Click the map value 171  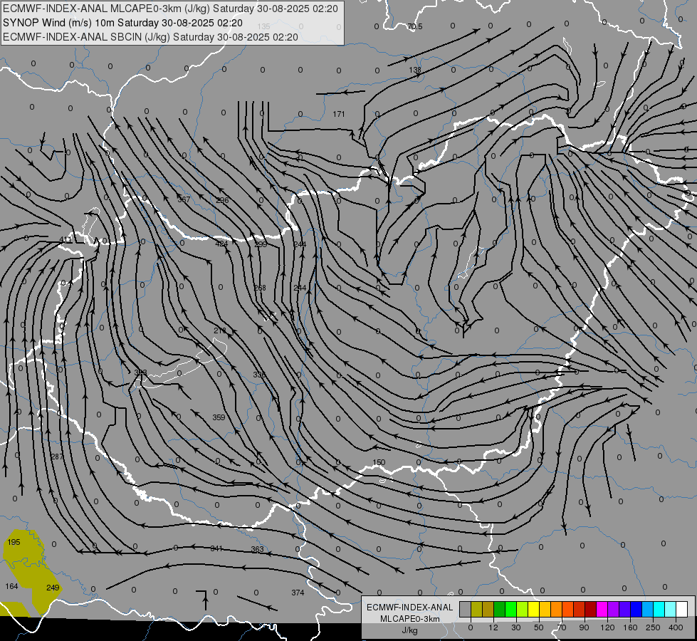(339, 114)
